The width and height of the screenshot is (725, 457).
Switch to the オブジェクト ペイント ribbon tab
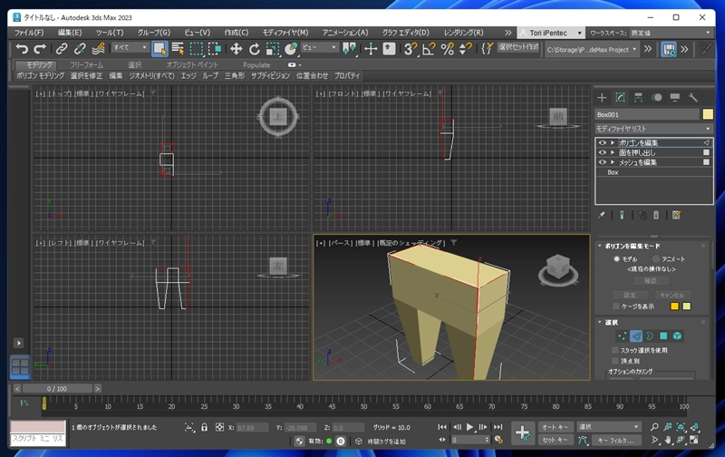[192, 64]
